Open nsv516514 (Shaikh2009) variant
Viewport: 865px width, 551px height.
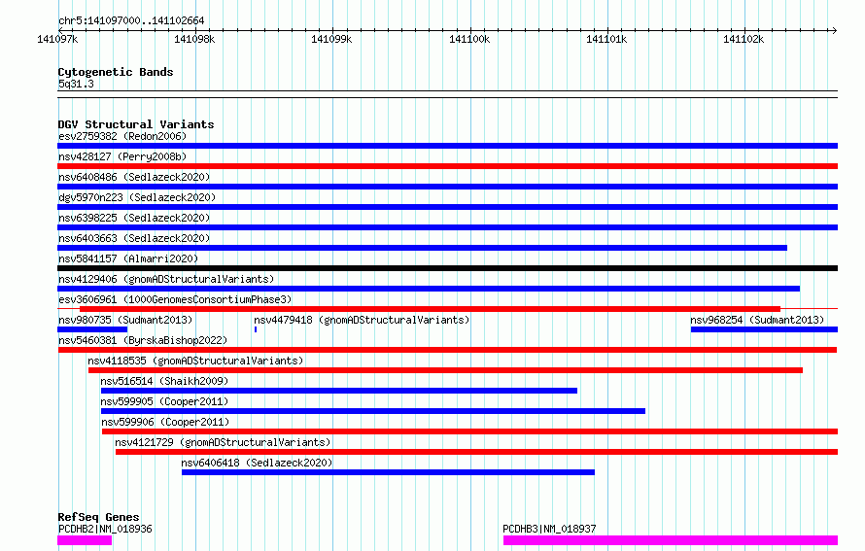[164, 381]
